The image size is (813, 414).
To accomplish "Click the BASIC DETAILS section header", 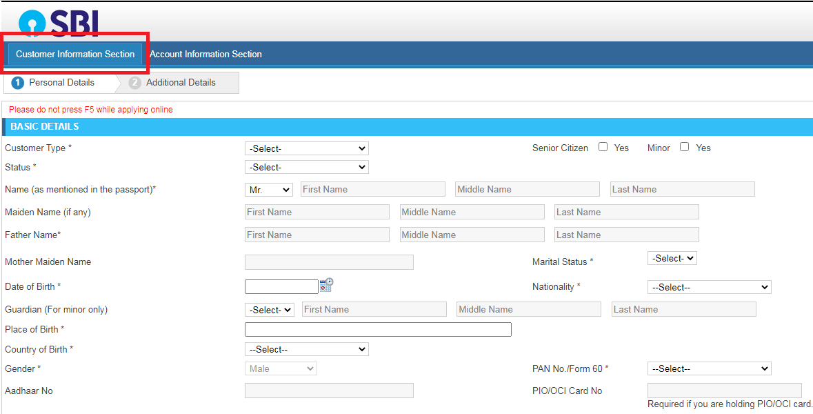I will coord(408,126).
